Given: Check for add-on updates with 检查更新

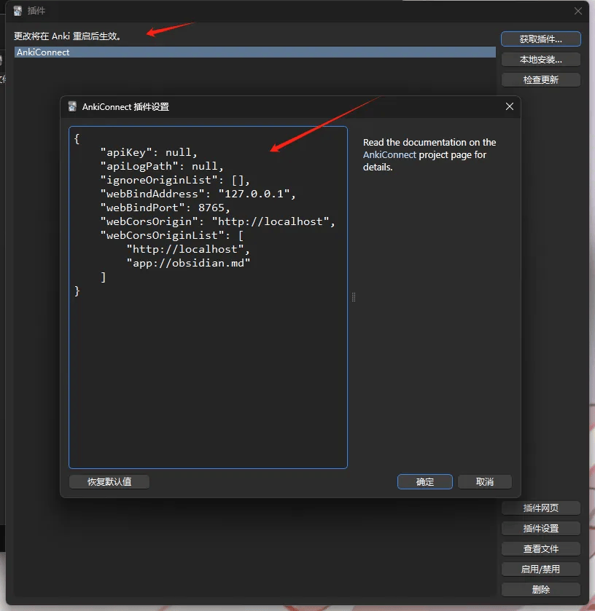Looking at the screenshot, I should (x=541, y=80).
